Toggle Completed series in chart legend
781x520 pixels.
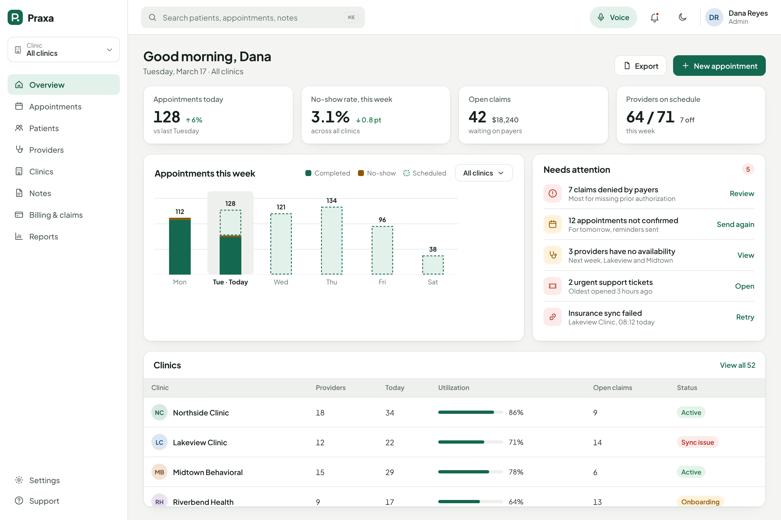(x=327, y=173)
